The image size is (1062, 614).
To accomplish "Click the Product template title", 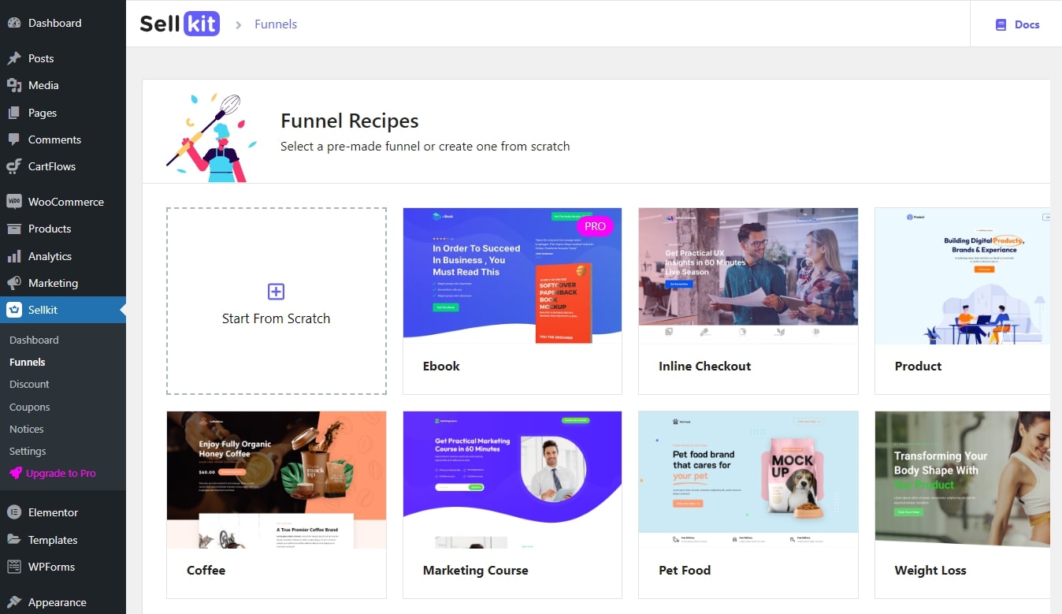I will coord(919,366).
